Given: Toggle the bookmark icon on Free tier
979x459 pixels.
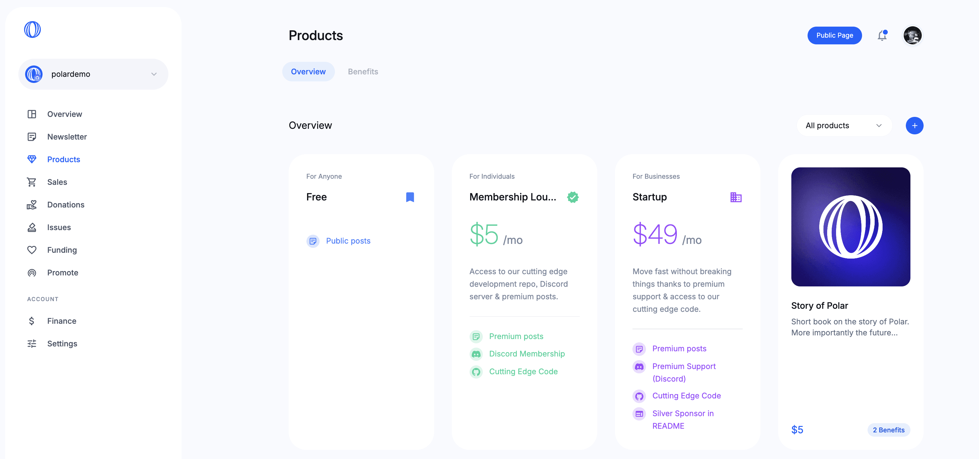Looking at the screenshot, I should click(410, 197).
